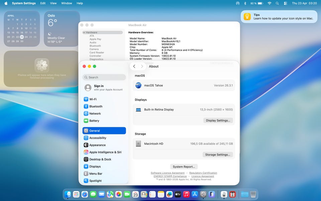Go back using the left chevron
The image size is (321, 201).
click(134, 66)
